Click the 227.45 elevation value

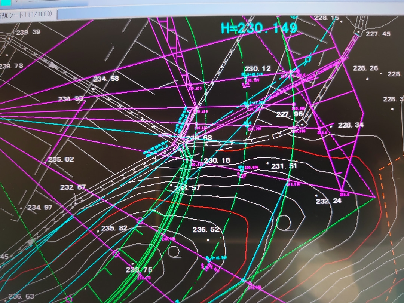tap(378, 34)
